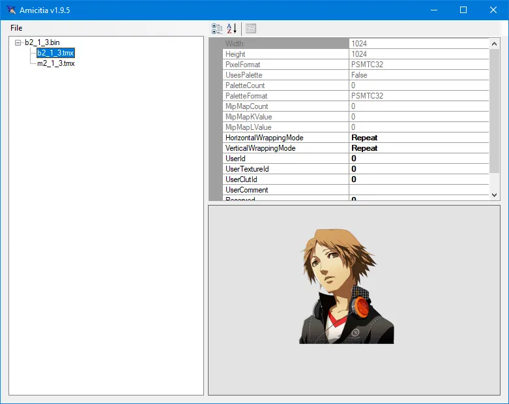The height and width of the screenshot is (404, 509).
Task: Click the PSMTC32 PixelFormat value
Action: point(367,65)
